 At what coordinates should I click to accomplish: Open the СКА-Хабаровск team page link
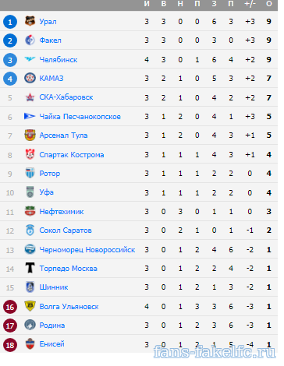pyautogui.click(x=66, y=97)
